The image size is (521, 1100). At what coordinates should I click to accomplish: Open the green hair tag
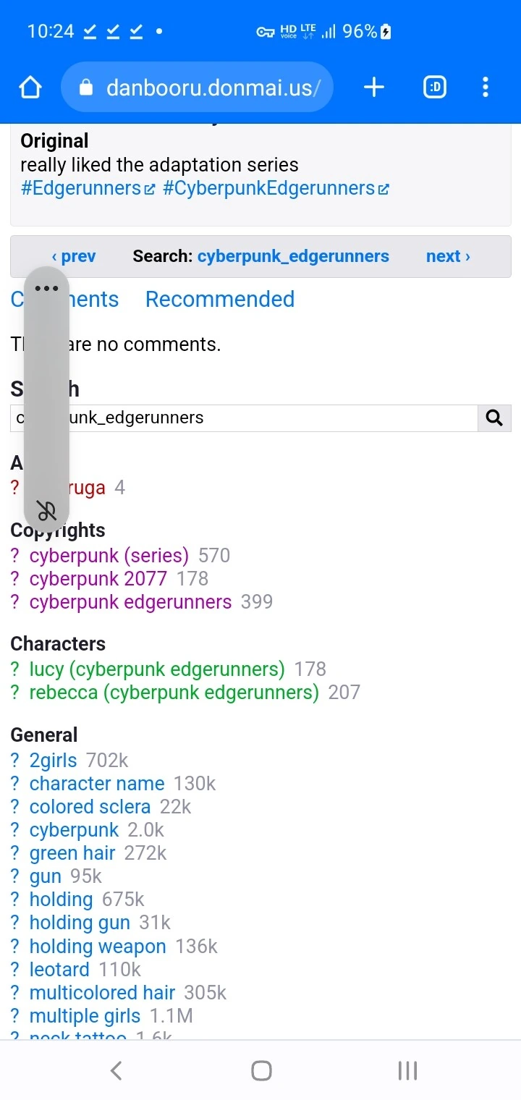(72, 853)
